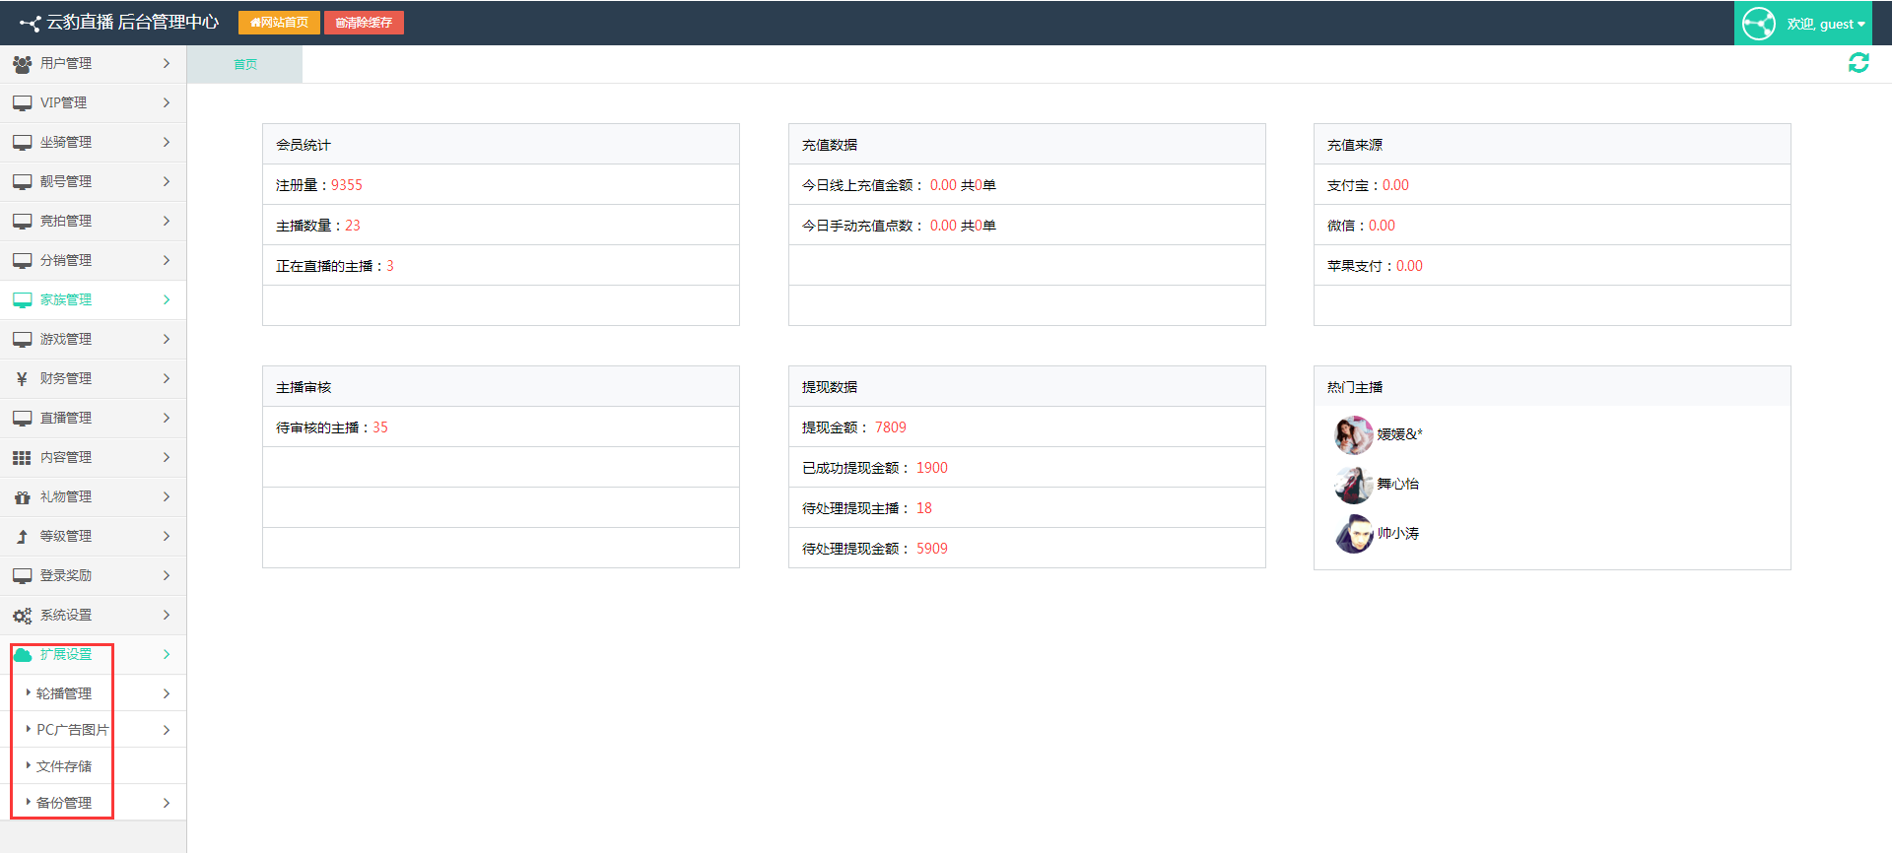Click the gears icon beside 系统设置
This screenshot has width=1892, height=853.
coord(22,616)
